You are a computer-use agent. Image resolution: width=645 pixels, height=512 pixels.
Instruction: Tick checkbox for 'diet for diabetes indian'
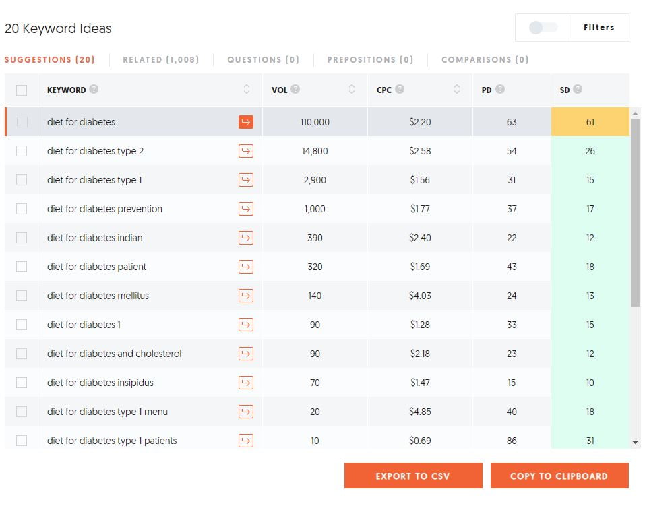pos(22,238)
